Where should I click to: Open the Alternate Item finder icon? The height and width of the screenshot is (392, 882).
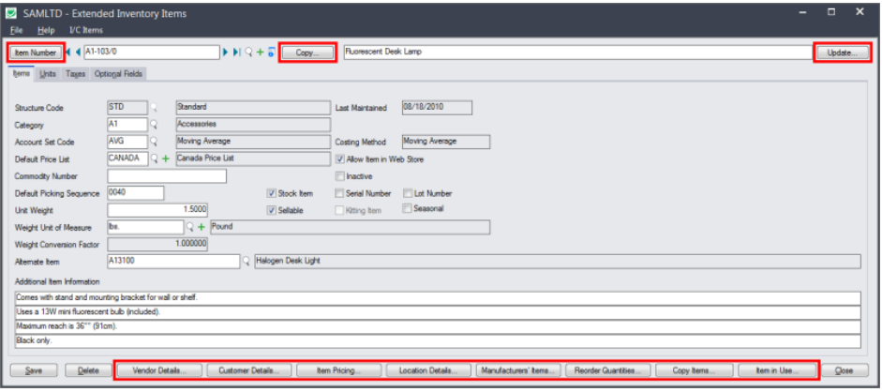click(247, 262)
